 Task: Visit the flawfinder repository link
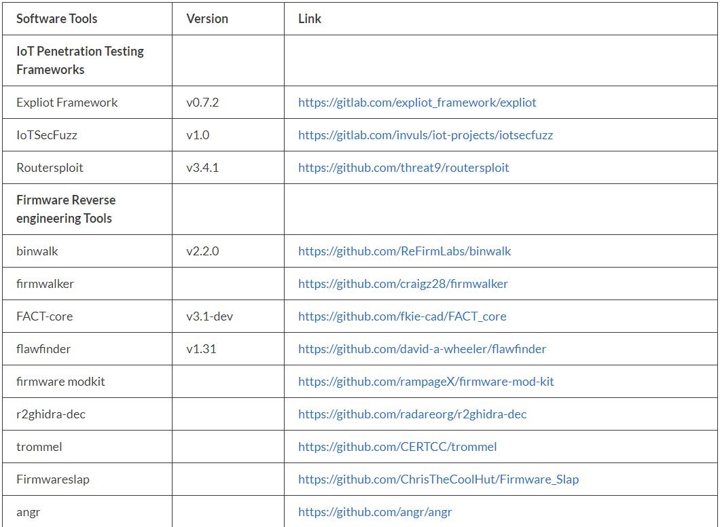[x=422, y=349]
